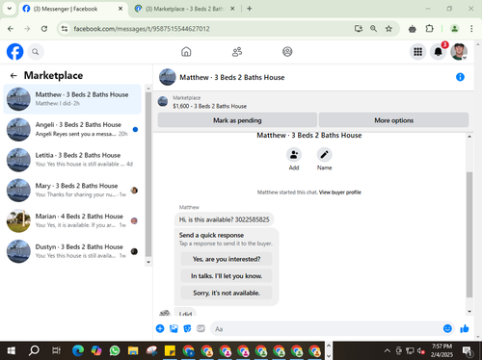The width and height of the screenshot is (482, 360).
Task: View site information icon in address bar
Action: (x=65, y=29)
